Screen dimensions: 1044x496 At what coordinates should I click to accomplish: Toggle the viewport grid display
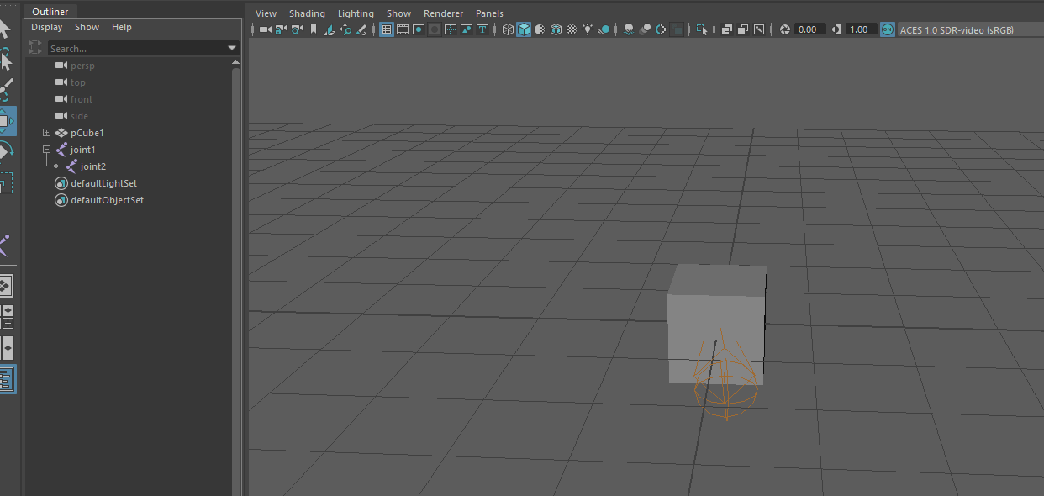(x=386, y=29)
